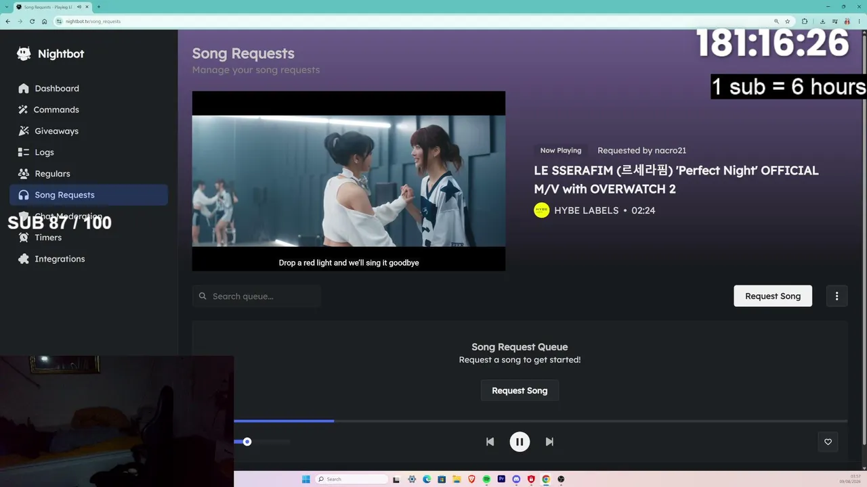This screenshot has height=487, width=867.
Task: Click the zoom magnifier icon in address bar
Action: (x=776, y=21)
